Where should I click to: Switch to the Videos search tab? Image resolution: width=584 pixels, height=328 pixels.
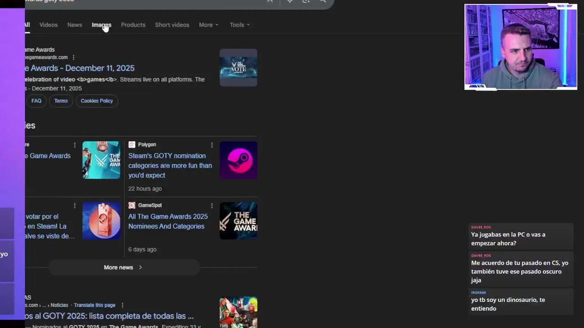[x=48, y=25]
